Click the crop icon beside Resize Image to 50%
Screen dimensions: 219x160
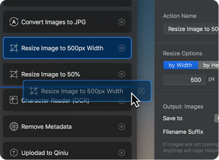[14, 74]
